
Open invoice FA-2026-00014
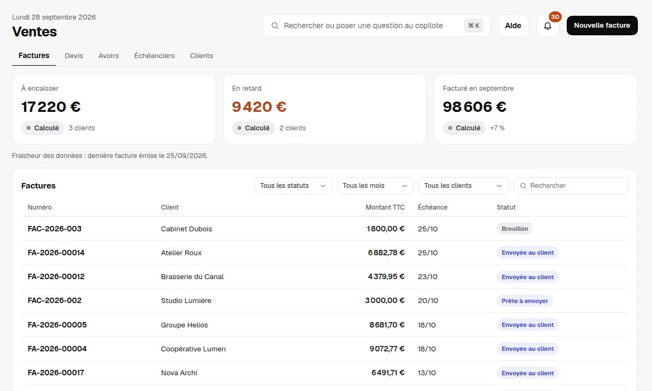tap(56, 253)
